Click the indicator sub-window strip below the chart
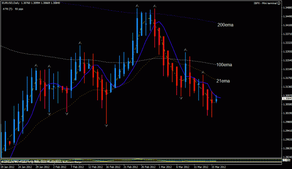The image size is (292, 169). click(x=141, y=161)
